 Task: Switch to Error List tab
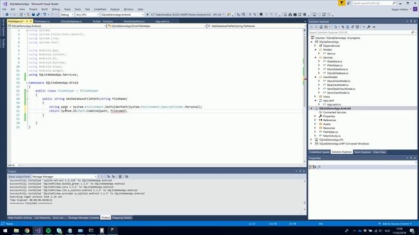pos(58,218)
